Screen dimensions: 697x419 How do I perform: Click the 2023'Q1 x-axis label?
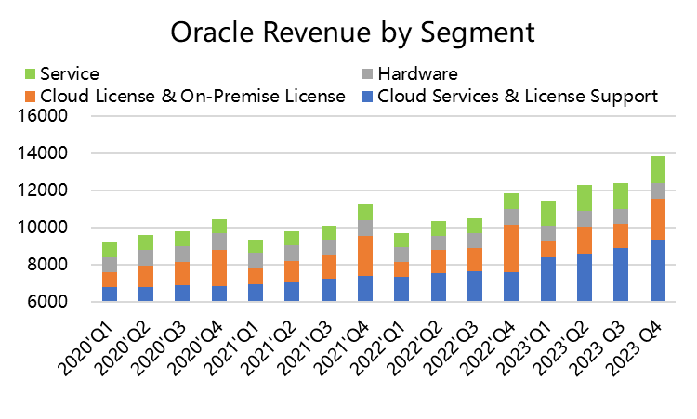[525, 347]
